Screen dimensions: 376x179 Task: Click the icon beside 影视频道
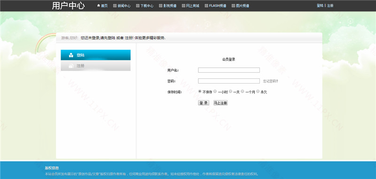pyautogui.click(x=161, y=6)
